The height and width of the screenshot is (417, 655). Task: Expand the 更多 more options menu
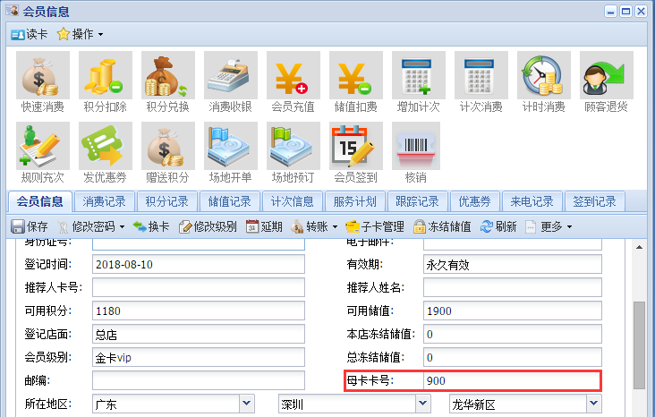pyautogui.click(x=549, y=226)
